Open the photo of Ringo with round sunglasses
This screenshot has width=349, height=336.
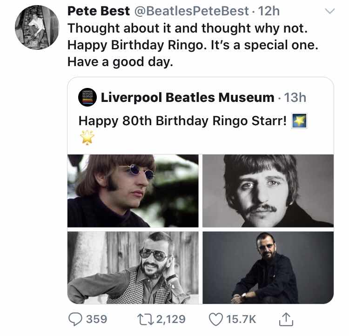[133, 191]
